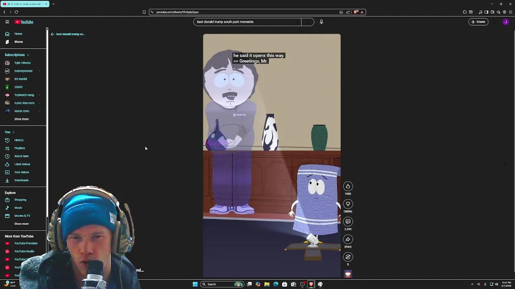Click the Brave browser taskbar icon

tap(311, 284)
